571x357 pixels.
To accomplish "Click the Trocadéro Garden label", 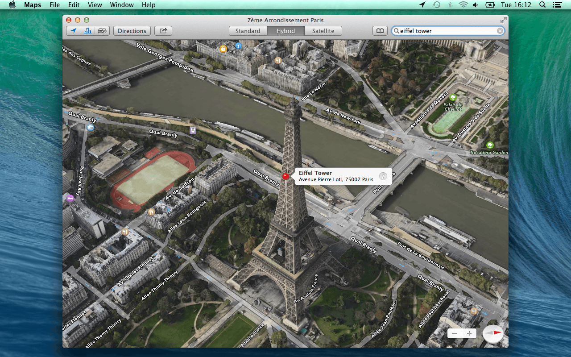I will [489, 153].
